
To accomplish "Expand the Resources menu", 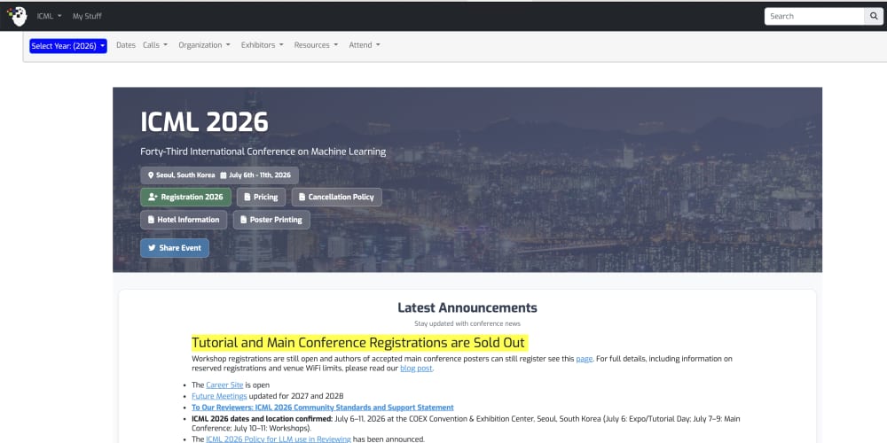I will (316, 45).
